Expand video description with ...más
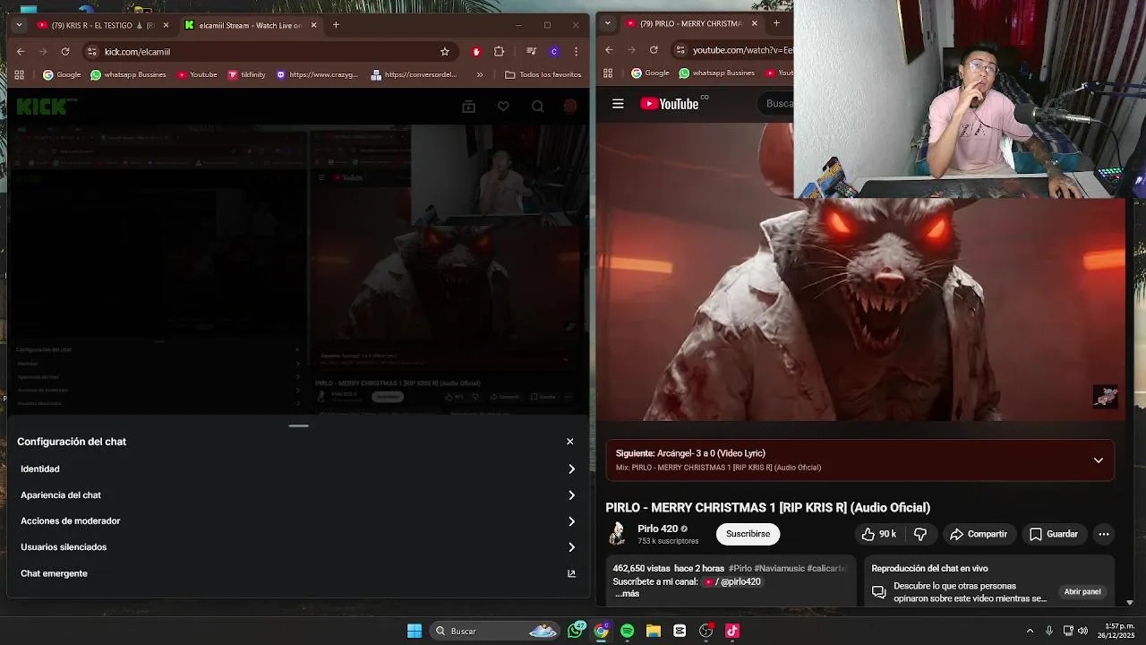Viewport: 1146px width, 645px height. [627, 594]
